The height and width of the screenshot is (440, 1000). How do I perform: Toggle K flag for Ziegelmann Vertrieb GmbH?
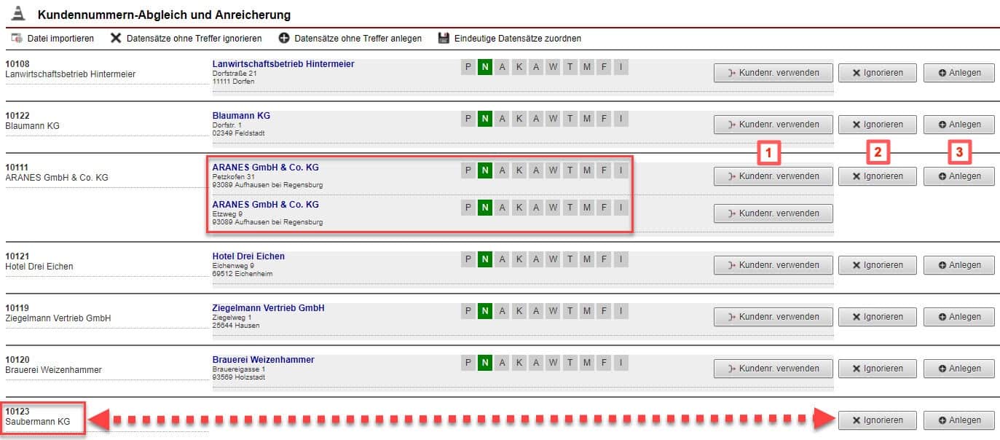519,312
